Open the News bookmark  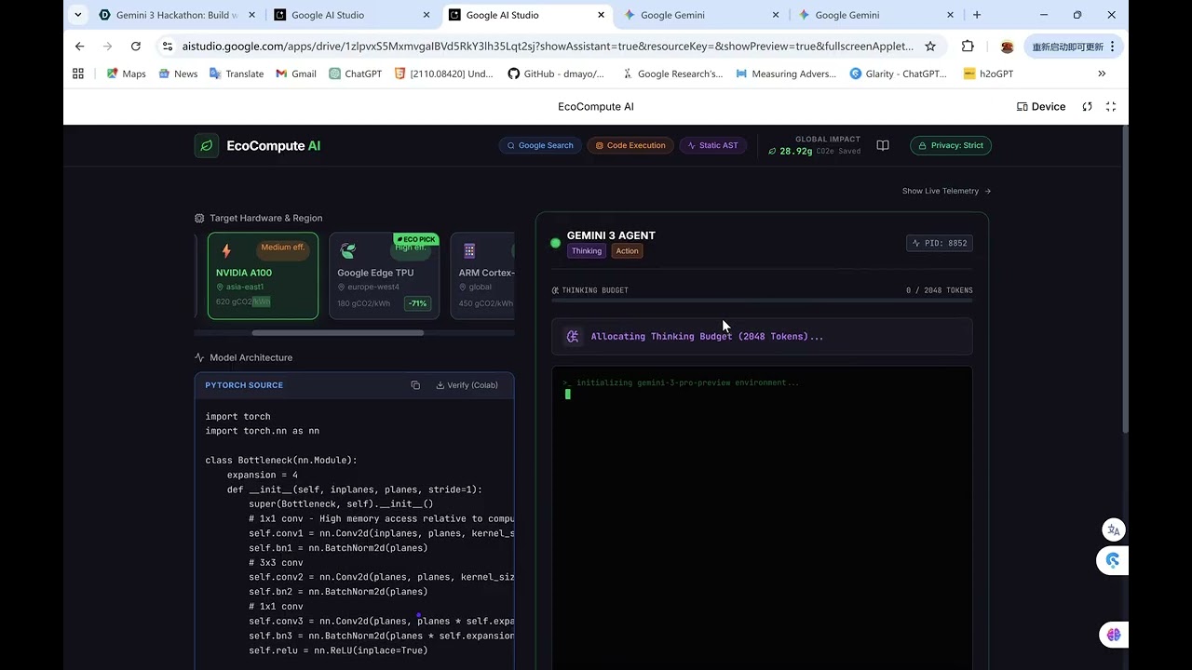click(x=177, y=74)
